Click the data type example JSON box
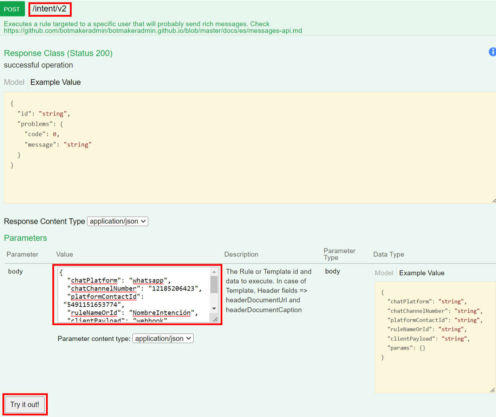The image size is (496, 417). (435, 337)
